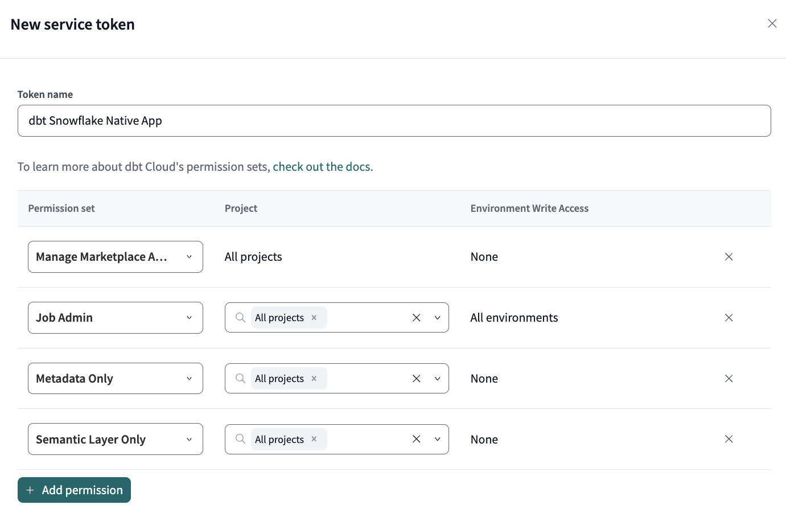Click the search icon in Metadata Only project field

coord(240,378)
